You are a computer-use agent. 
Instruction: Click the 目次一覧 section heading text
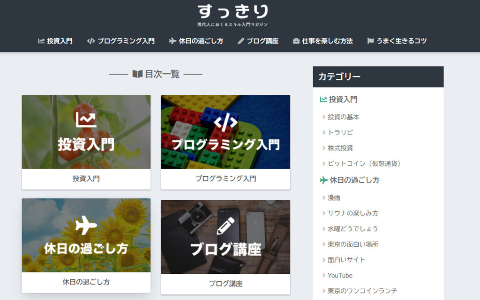(x=162, y=74)
